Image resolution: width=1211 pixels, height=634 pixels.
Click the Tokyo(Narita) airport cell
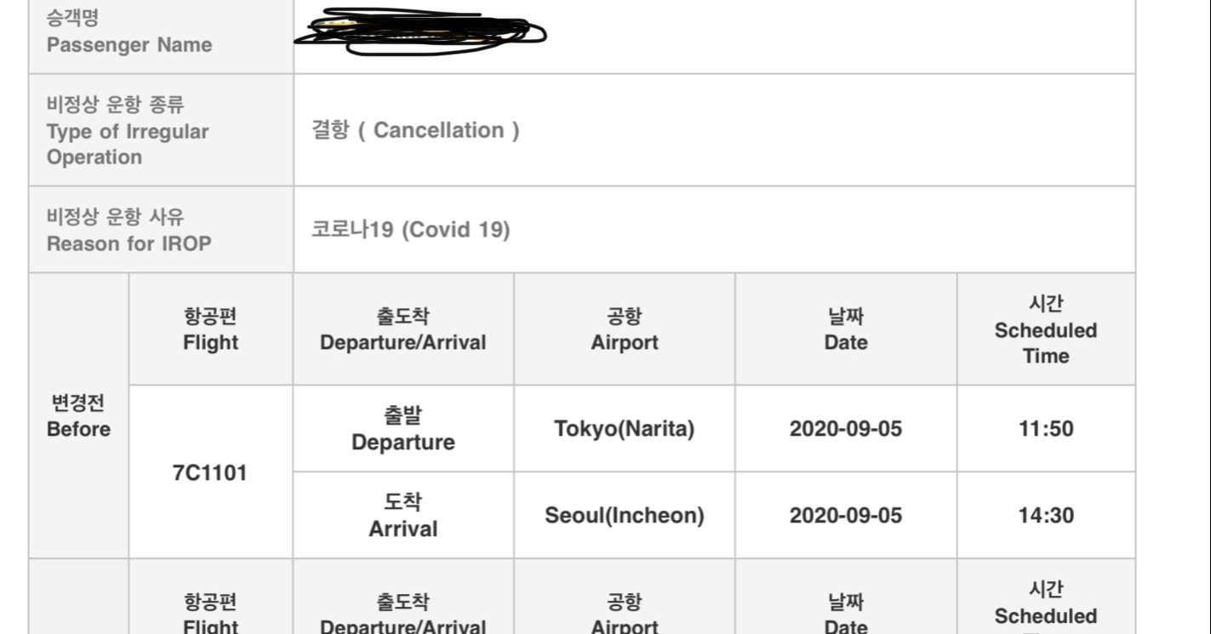[x=625, y=429]
